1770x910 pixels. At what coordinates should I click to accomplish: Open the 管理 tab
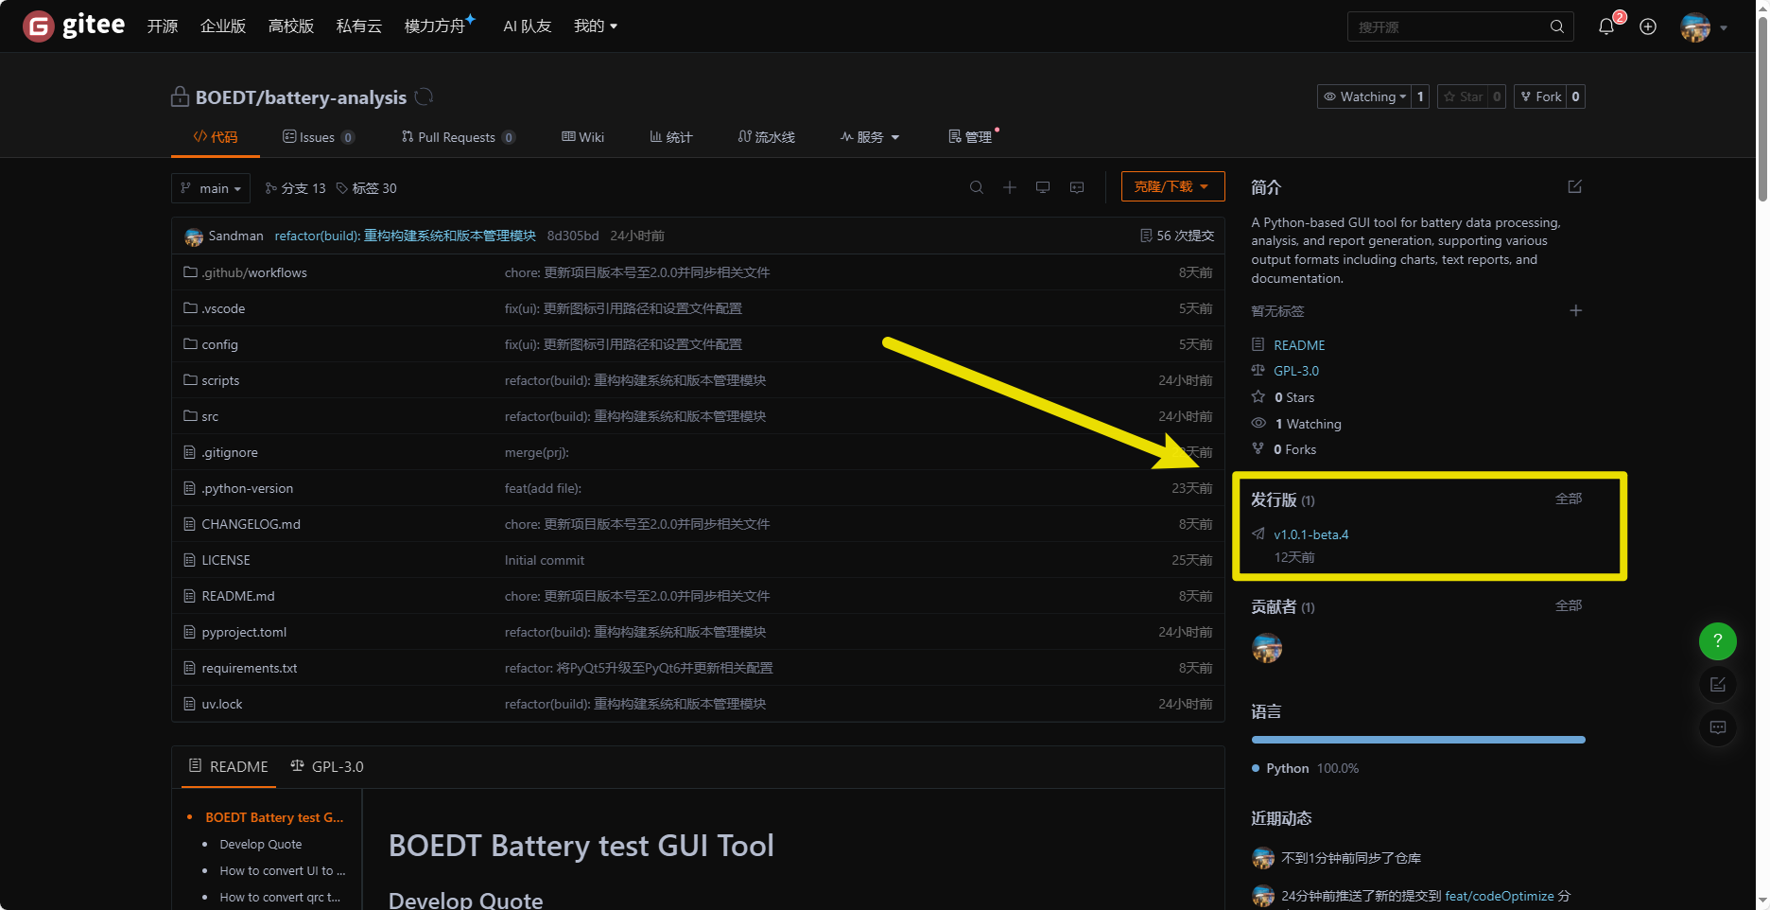(x=970, y=137)
